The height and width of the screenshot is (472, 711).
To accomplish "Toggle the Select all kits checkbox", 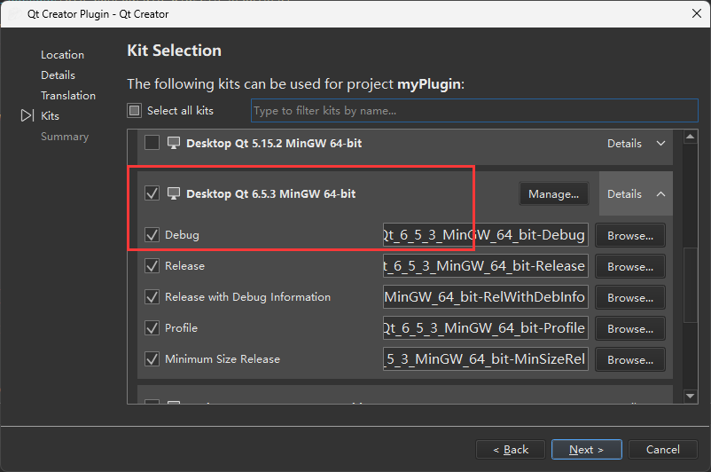I will pyautogui.click(x=134, y=110).
